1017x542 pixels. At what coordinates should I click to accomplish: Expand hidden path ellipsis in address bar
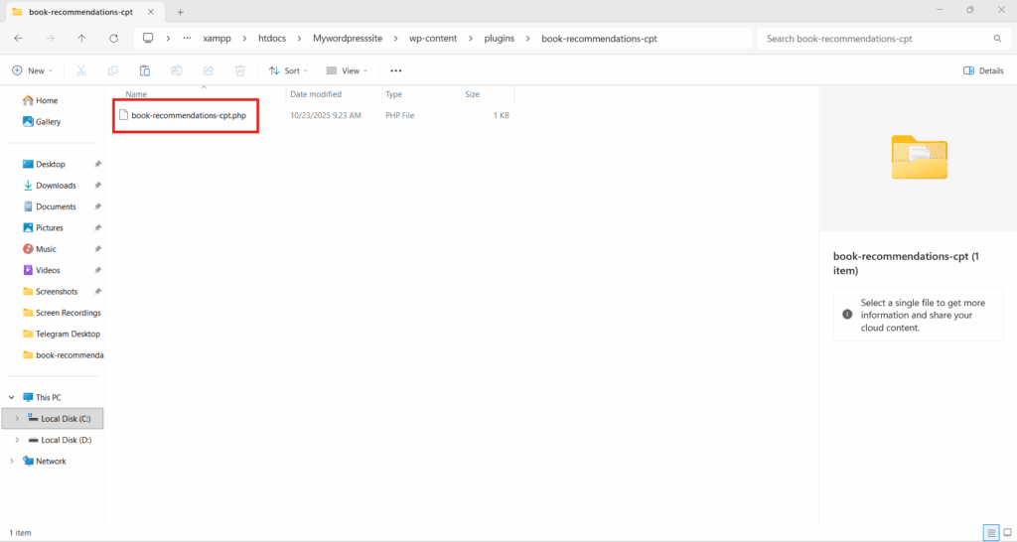pyautogui.click(x=187, y=39)
